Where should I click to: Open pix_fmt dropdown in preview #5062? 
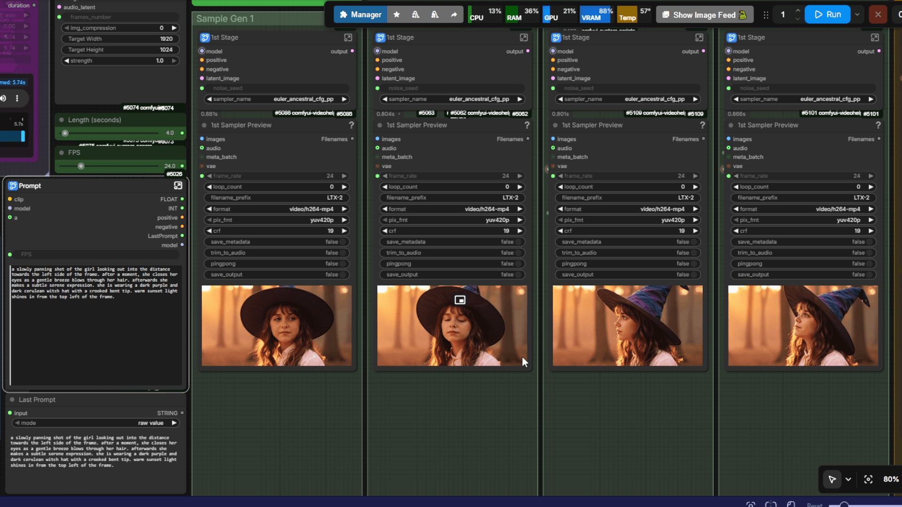(x=453, y=220)
